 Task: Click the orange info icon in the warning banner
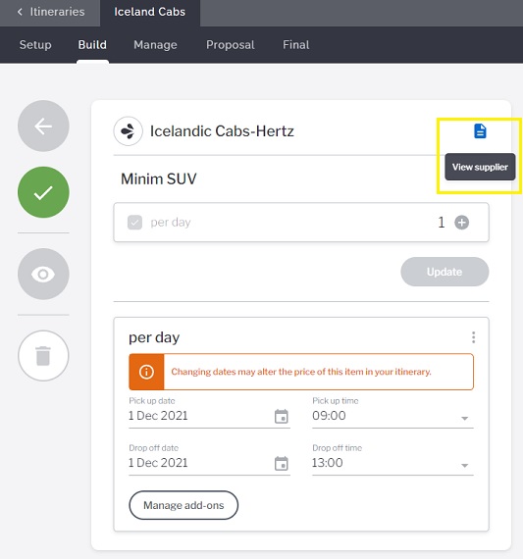click(146, 372)
